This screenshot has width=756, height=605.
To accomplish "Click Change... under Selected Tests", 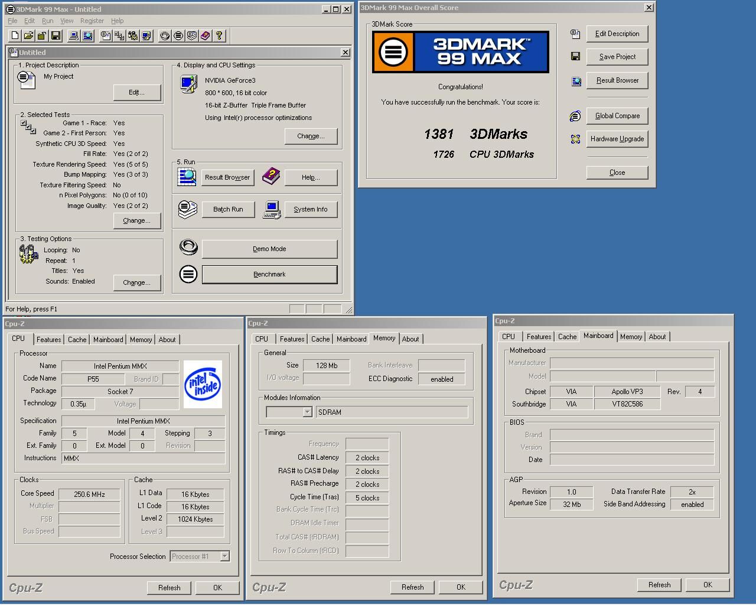I will (137, 220).
